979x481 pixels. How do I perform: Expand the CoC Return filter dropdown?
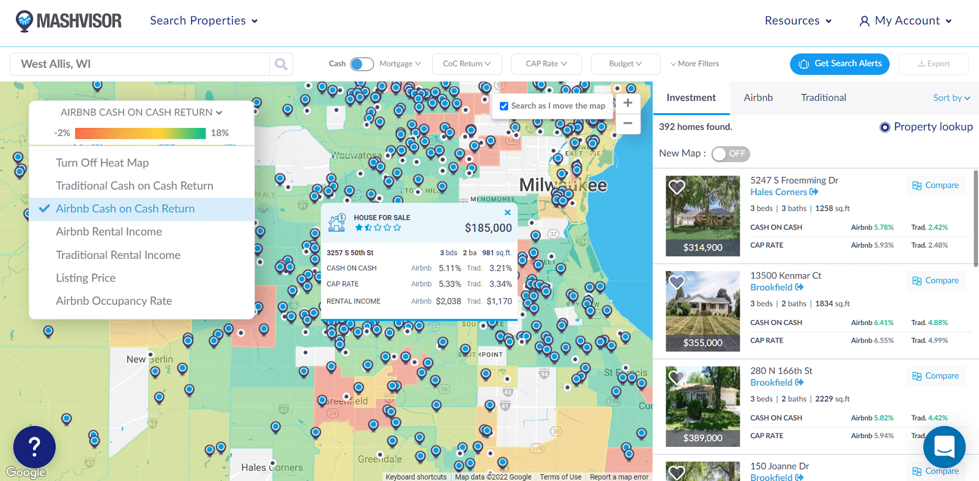coord(467,64)
